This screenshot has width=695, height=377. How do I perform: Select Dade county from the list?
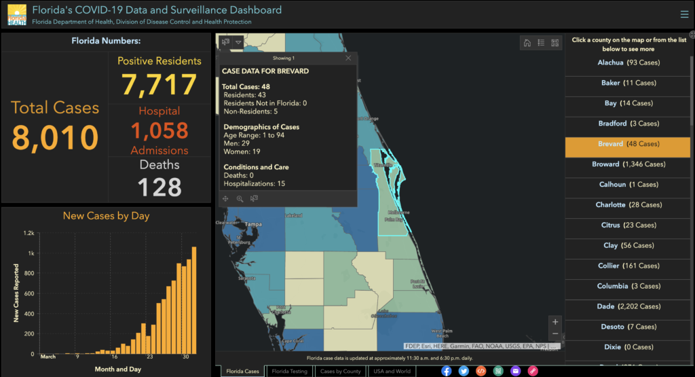(630, 307)
